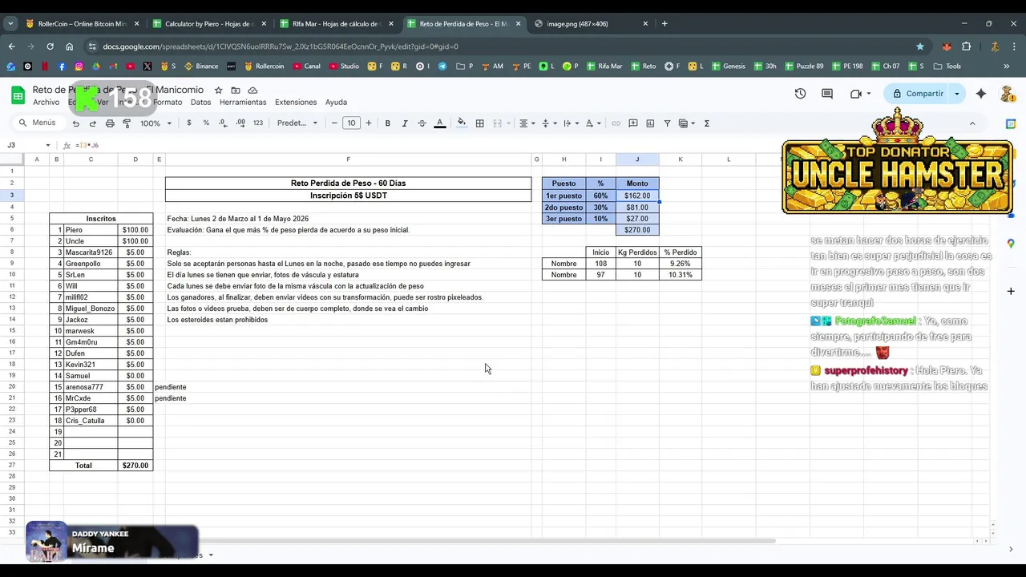Select the Paint format tool
This screenshot has width=1026, height=577.
[127, 123]
